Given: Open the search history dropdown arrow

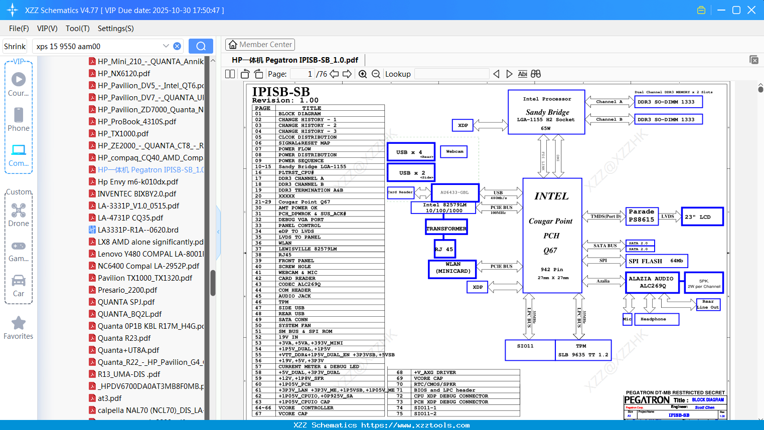Looking at the screenshot, I should point(166,46).
